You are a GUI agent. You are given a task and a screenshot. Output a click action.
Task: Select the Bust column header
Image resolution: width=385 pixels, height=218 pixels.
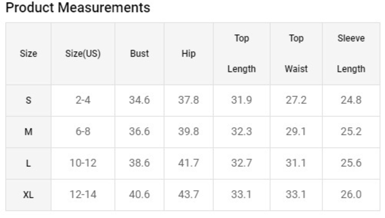point(140,54)
